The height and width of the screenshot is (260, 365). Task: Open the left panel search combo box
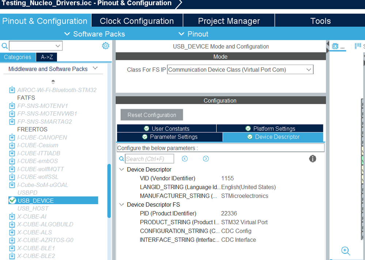[35, 46]
